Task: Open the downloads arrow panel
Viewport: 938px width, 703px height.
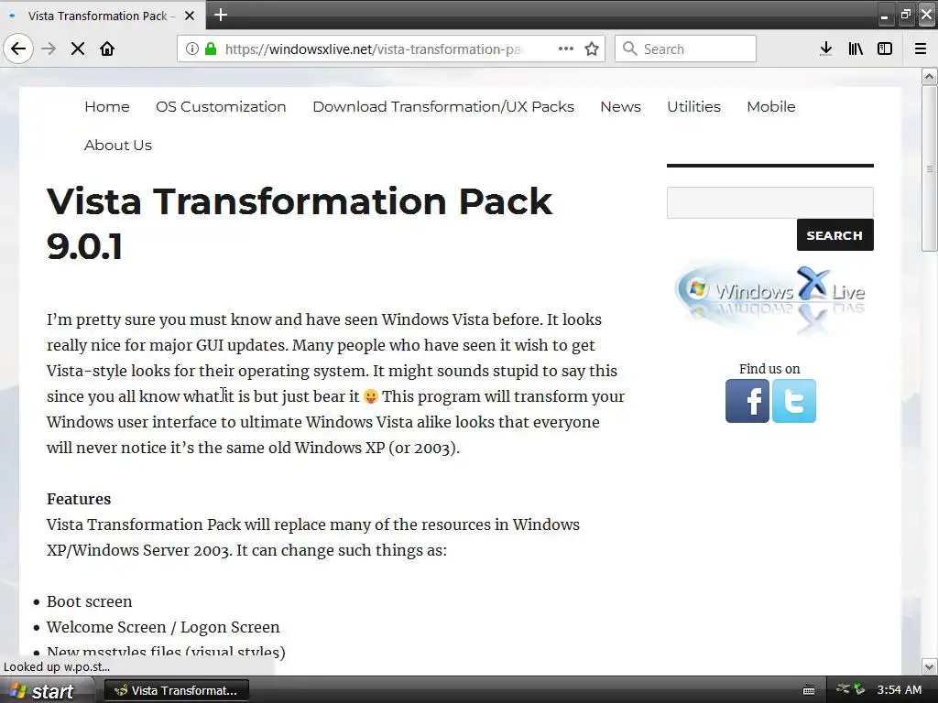Action: [x=826, y=49]
